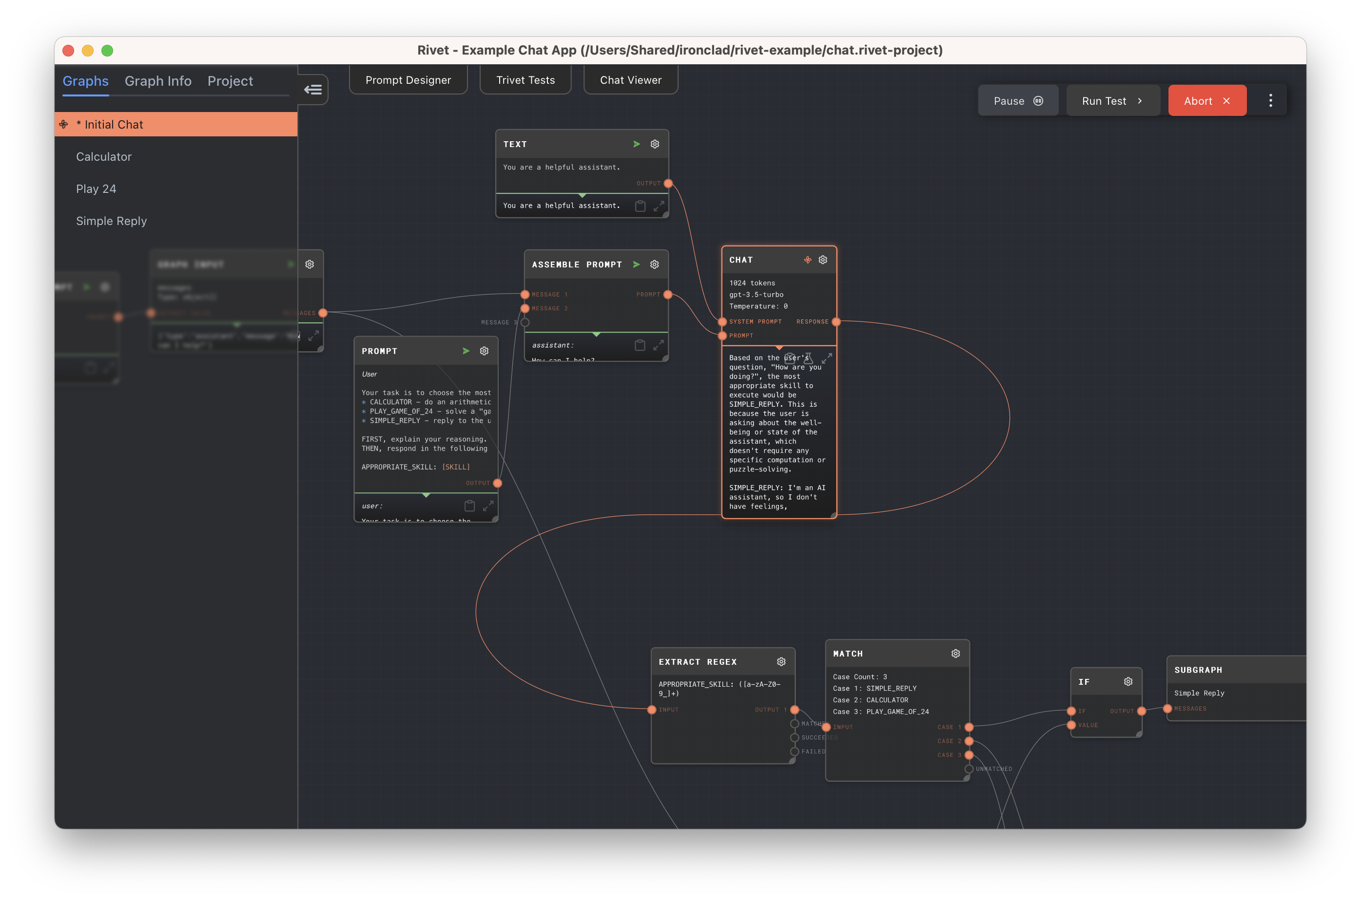Click Assemble Prompt Message 3 empty port
This screenshot has height=901, width=1361.
(525, 322)
